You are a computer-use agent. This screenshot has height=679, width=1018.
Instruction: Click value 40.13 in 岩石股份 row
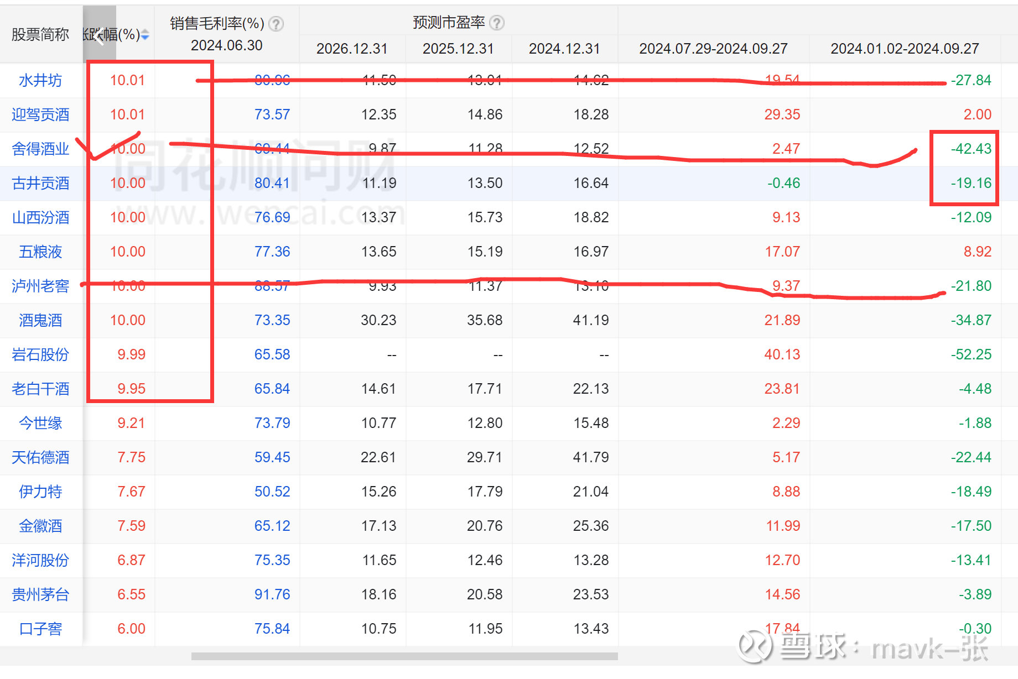782,354
